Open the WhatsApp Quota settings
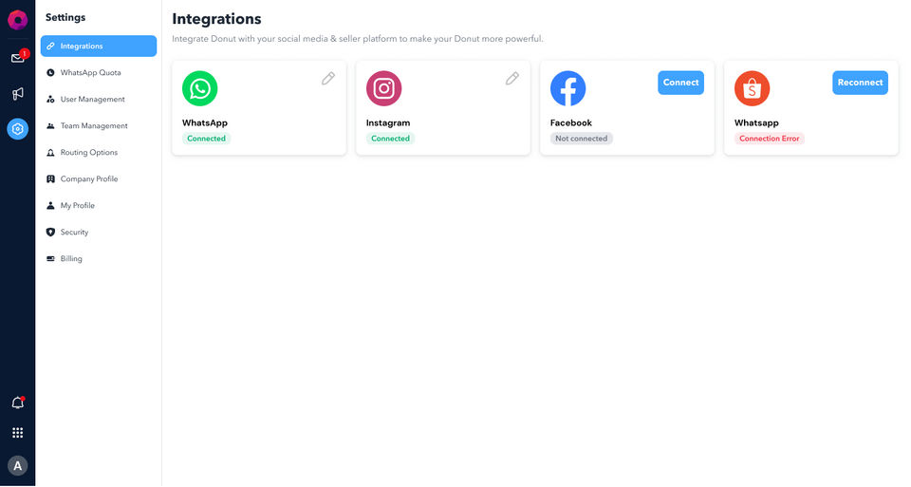This screenshot has height=487, width=911. 90,73
